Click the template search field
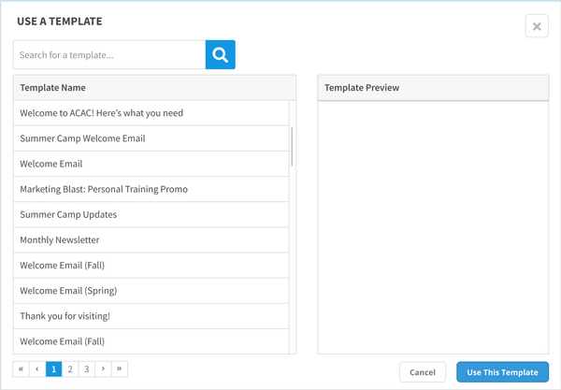Image resolution: width=561 pixels, height=390 pixels. [109, 55]
